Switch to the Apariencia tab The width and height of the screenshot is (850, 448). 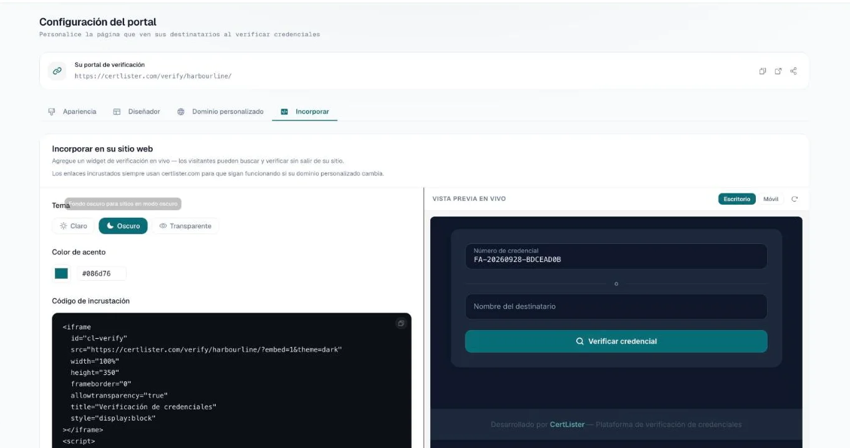tap(72, 112)
